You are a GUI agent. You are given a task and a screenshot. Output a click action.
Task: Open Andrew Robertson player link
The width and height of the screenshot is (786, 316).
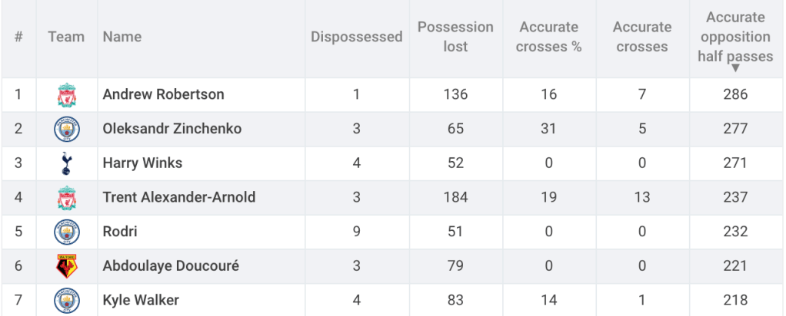163,94
